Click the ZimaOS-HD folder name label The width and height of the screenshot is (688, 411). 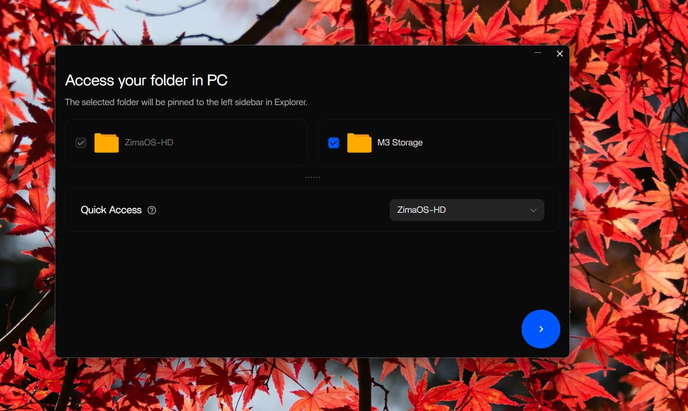coord(149,142)
